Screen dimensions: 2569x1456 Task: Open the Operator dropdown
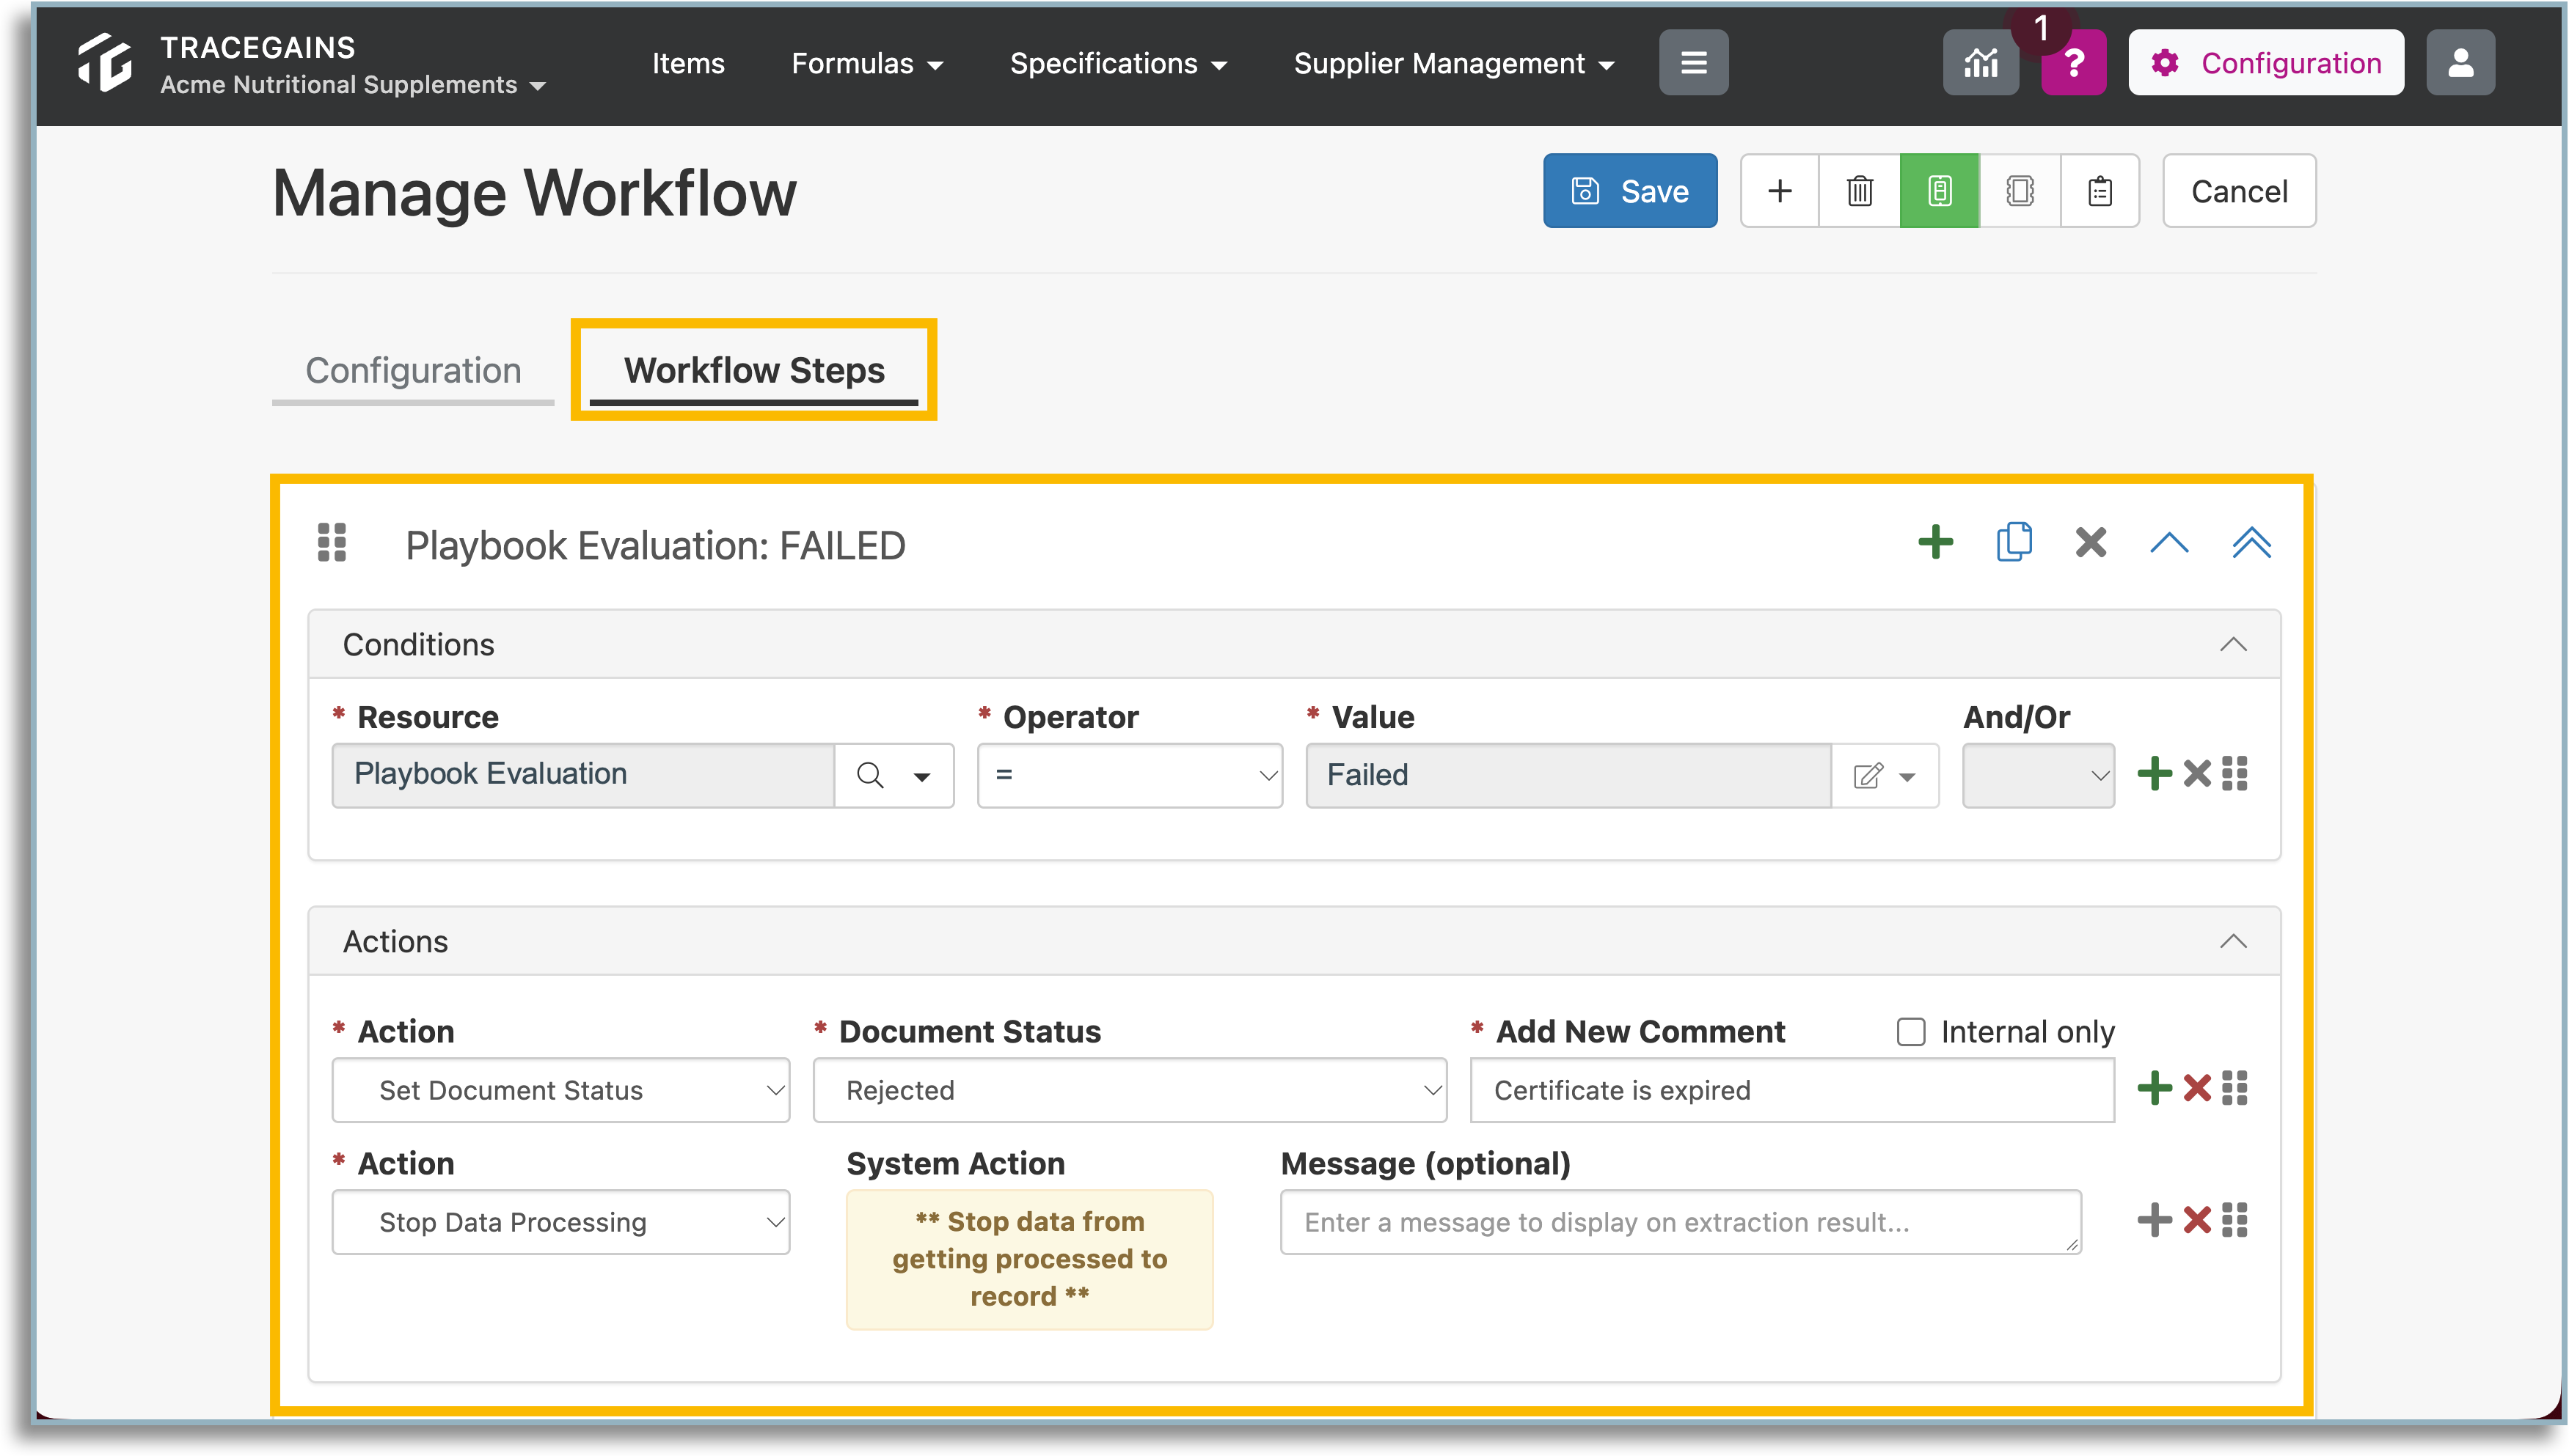tap(1130, 775)
